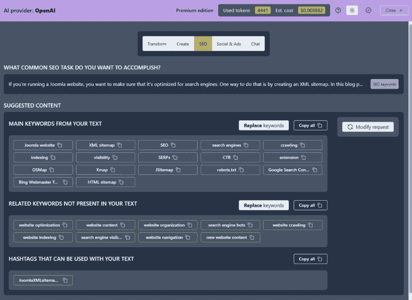Click the SEO keywords task selector
This screenshot has width=412, height=300.
[384, 84]
